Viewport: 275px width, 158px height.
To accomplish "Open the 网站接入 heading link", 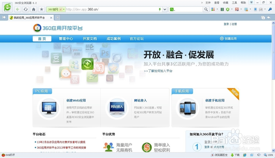I will (x=140, y=100).
